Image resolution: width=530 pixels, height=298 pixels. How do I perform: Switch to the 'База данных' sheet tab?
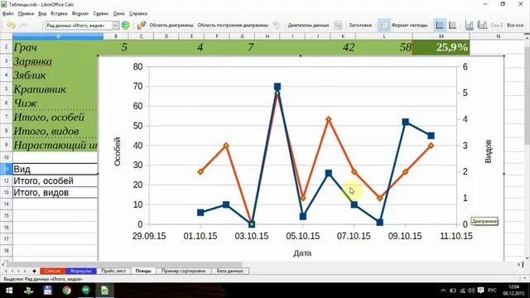click(x=230, y=271)
